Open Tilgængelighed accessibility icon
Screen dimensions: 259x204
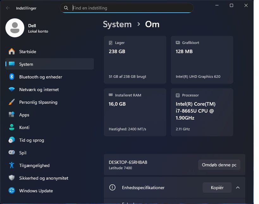click(12, 165)
